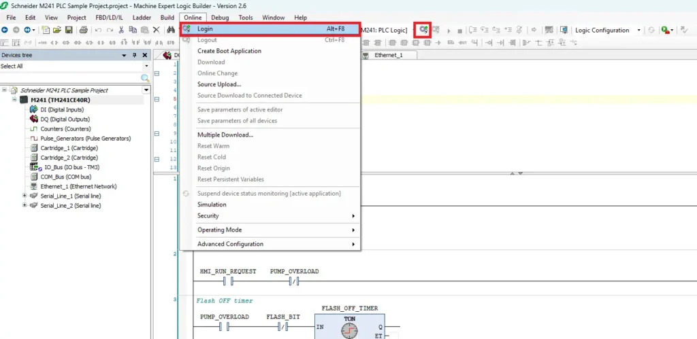Viewport: 697px width, 339px height.
Task: Switch to the Ethernet_1 tab
Action: tap(389, 55)
